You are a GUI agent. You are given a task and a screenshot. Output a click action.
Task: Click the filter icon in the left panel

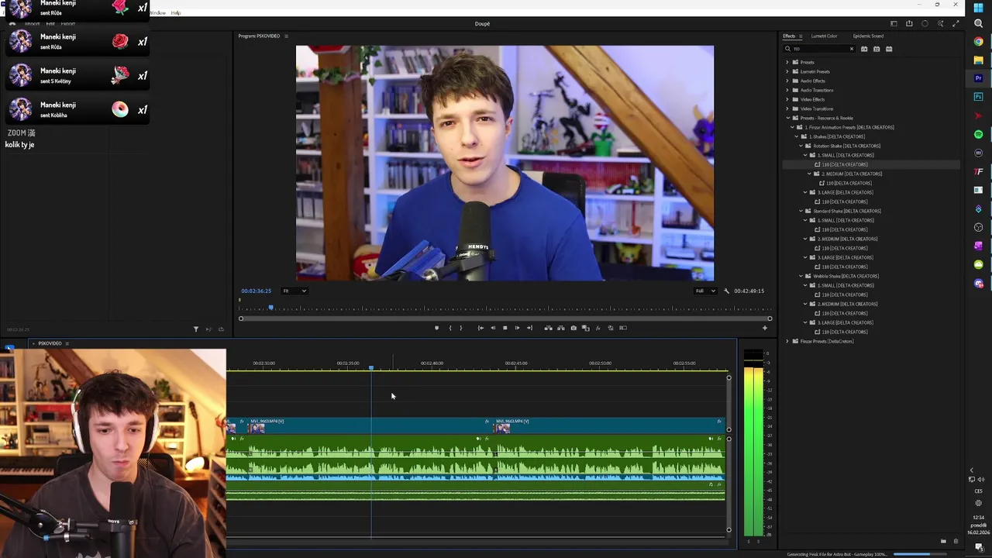click(195, 329)
